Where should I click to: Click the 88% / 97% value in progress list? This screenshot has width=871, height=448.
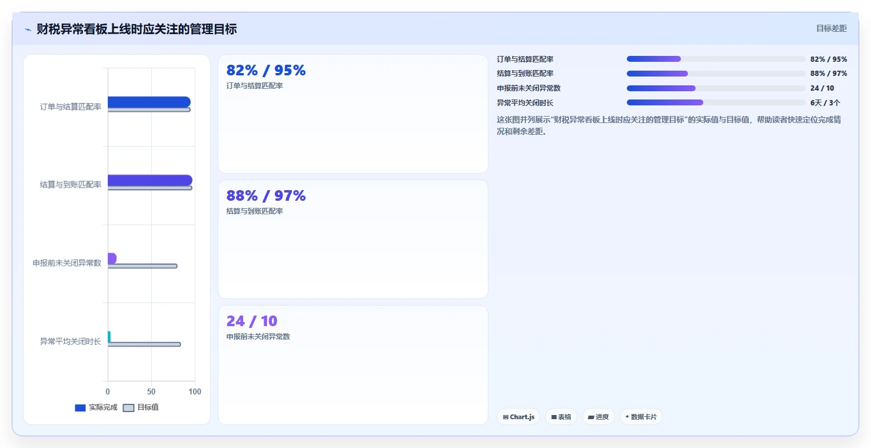[x=829, y=74]
